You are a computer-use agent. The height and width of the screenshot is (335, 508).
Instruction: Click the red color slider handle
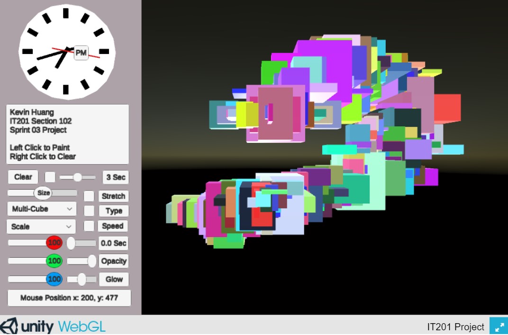coord(54,243)
